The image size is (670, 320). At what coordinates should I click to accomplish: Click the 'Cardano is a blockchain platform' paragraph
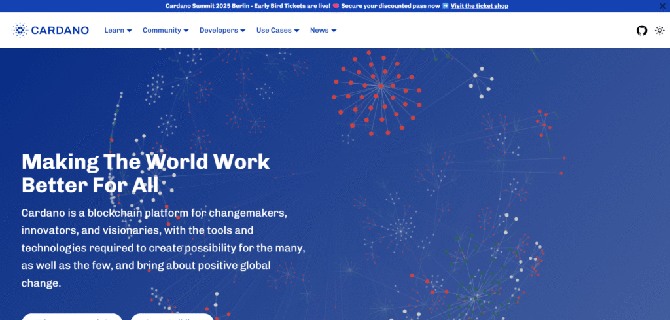(x=163, y=248)
